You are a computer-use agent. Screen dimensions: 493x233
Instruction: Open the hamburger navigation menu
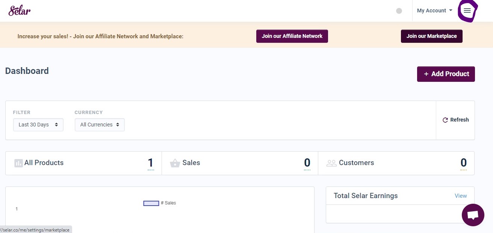click(x=467, y=11)
